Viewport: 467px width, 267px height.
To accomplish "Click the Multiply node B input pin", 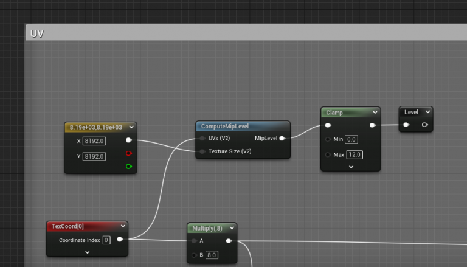I will coord(194,255).
